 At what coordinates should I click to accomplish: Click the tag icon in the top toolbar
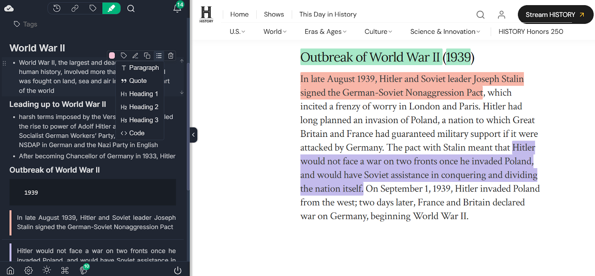pos(93,8)
